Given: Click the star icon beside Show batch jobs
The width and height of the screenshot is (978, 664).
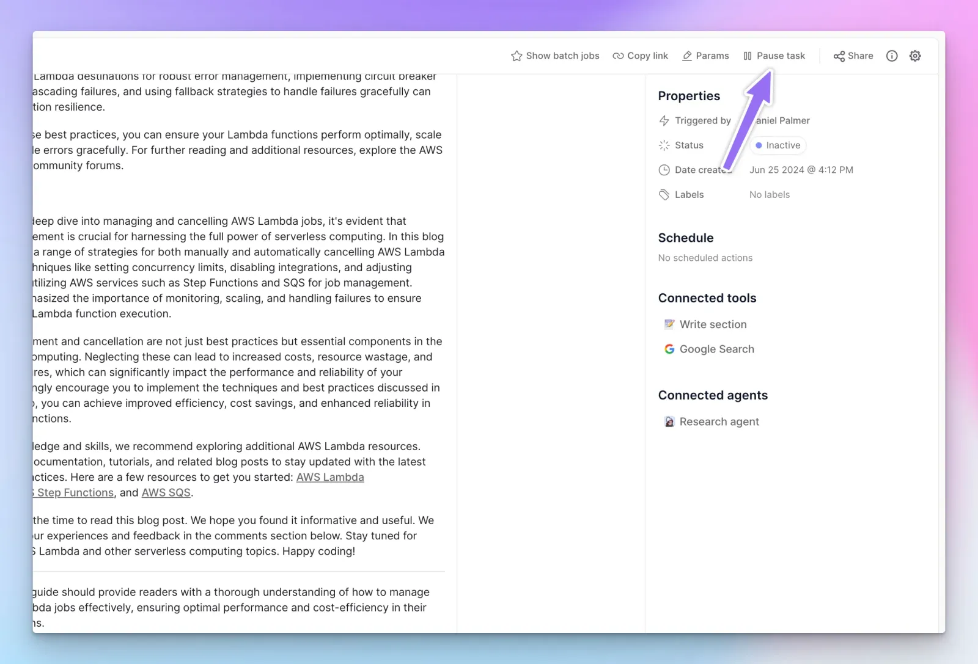Looking at the screenshot, I should click(x=517, y=56).
